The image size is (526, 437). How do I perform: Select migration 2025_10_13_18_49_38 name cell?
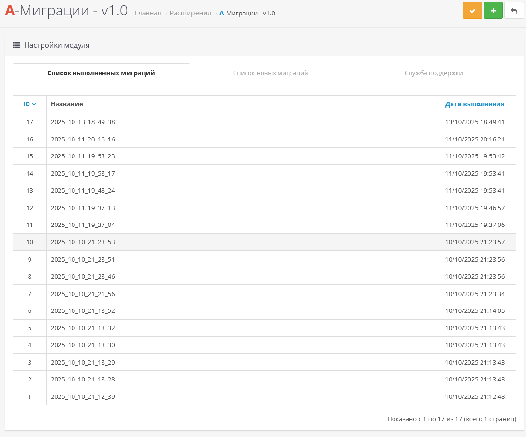click(x=83, y=122)
